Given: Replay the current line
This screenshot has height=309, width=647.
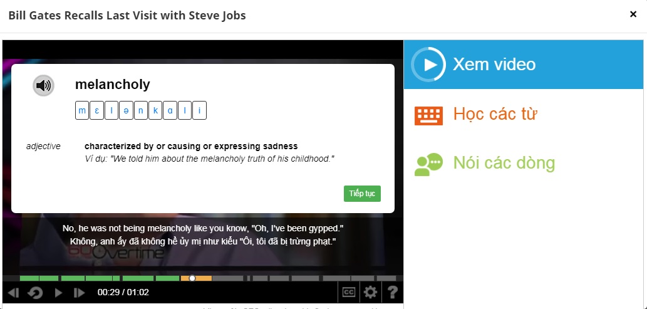Looking at the screenshot, I should pos(36,293).
